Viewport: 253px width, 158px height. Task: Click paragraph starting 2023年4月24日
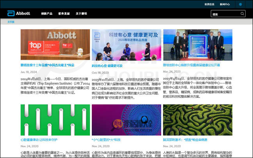click(x=198, y=87)
